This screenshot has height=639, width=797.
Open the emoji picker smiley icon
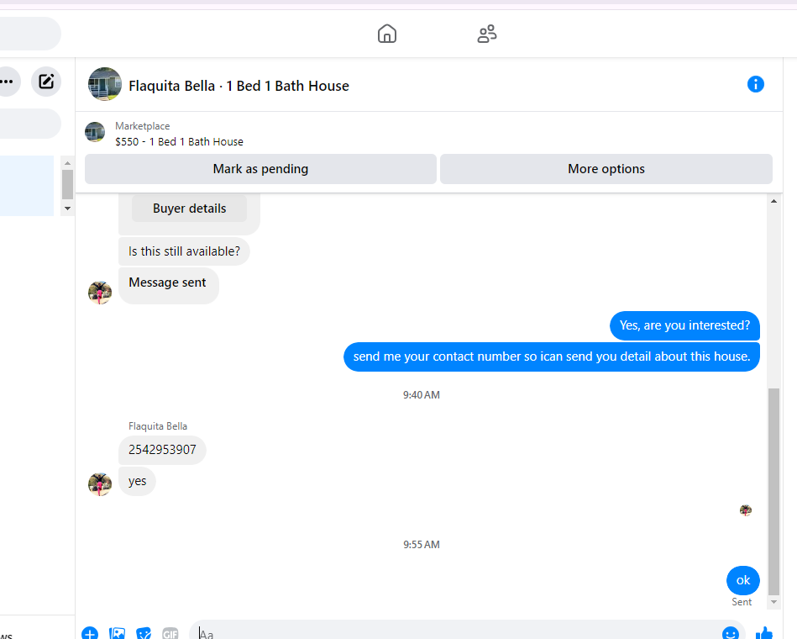tap(731, 633)
